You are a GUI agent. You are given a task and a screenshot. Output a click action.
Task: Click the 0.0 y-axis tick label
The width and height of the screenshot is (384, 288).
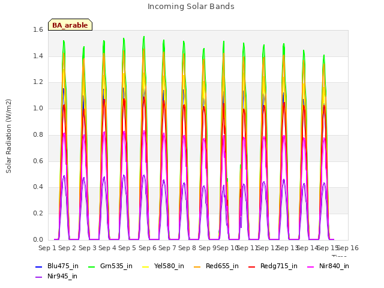point(38,240)
